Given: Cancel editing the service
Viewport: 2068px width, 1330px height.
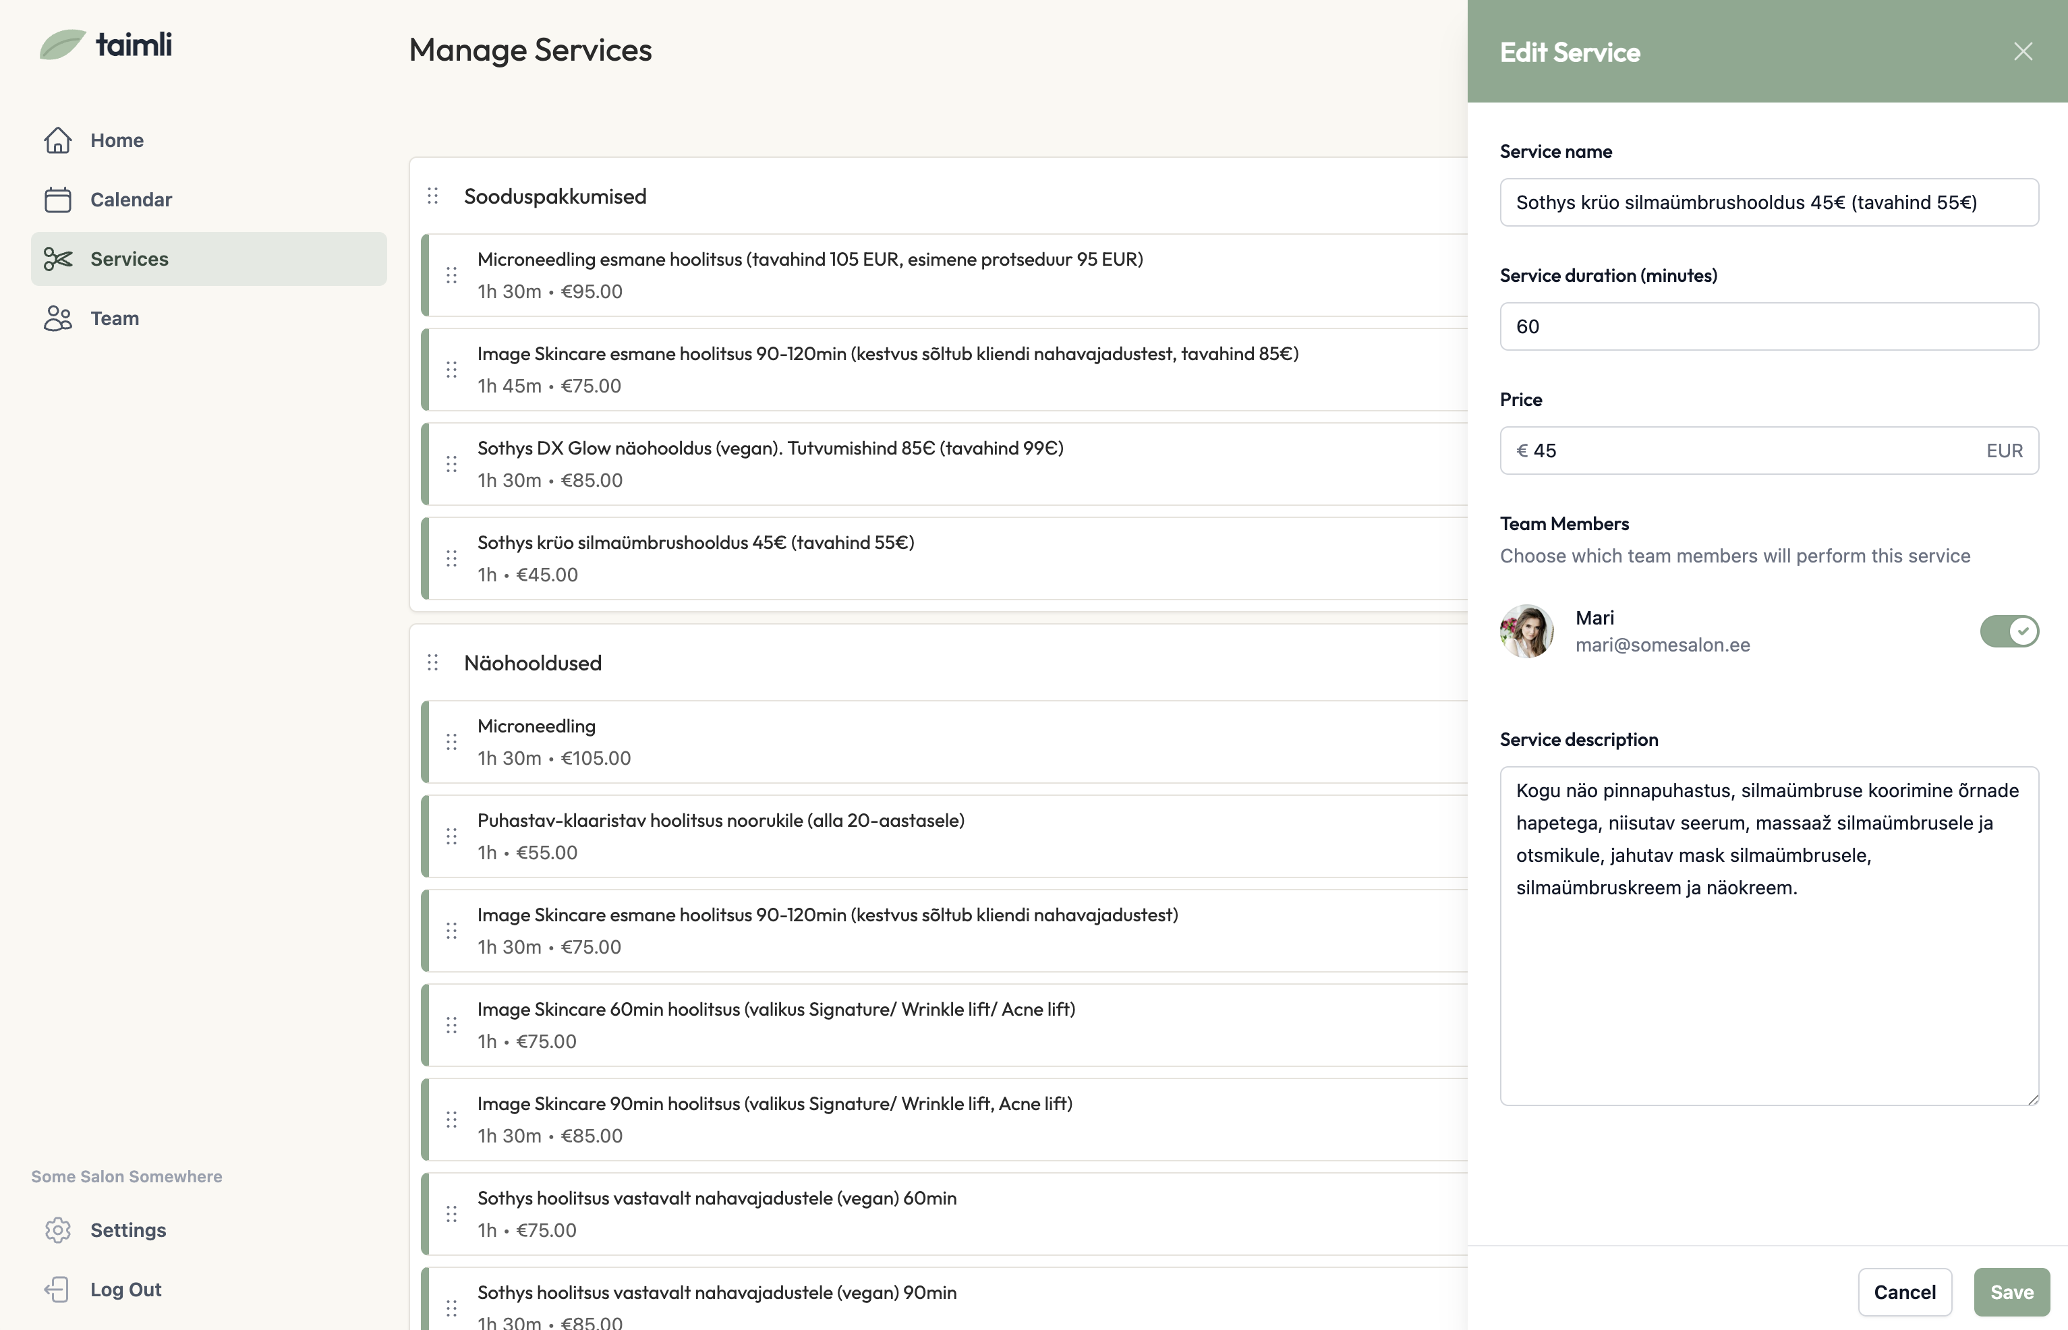Looking at the screenshot, I should coord(1905,1291).
